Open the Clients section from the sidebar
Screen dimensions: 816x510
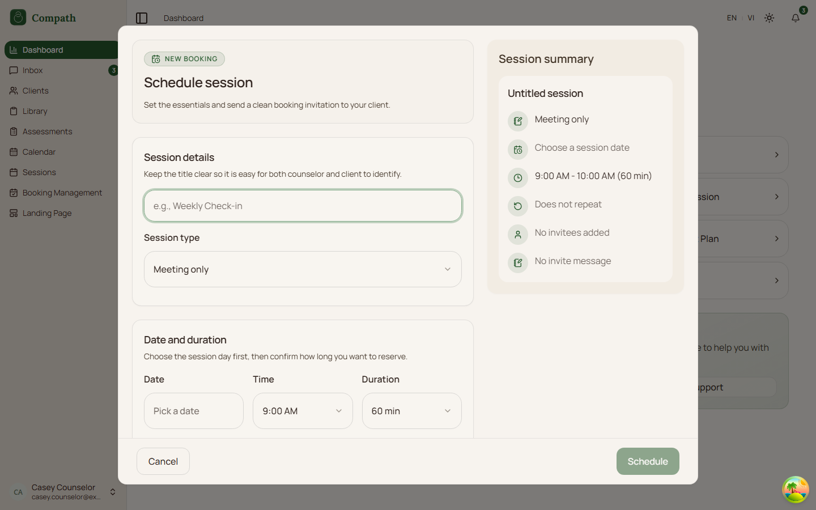(12, 91)
